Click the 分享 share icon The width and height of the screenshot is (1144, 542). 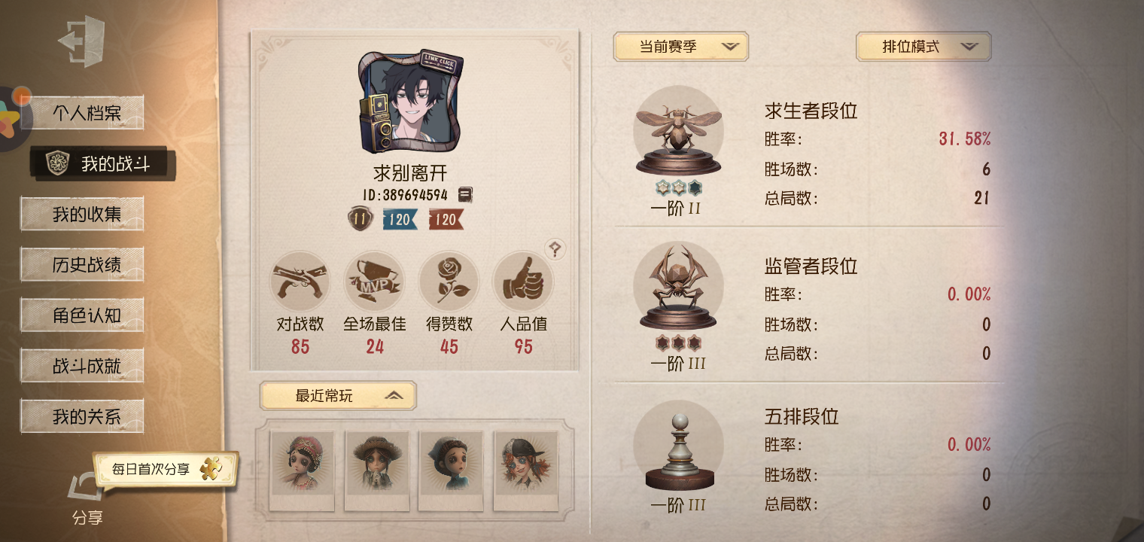85,488
